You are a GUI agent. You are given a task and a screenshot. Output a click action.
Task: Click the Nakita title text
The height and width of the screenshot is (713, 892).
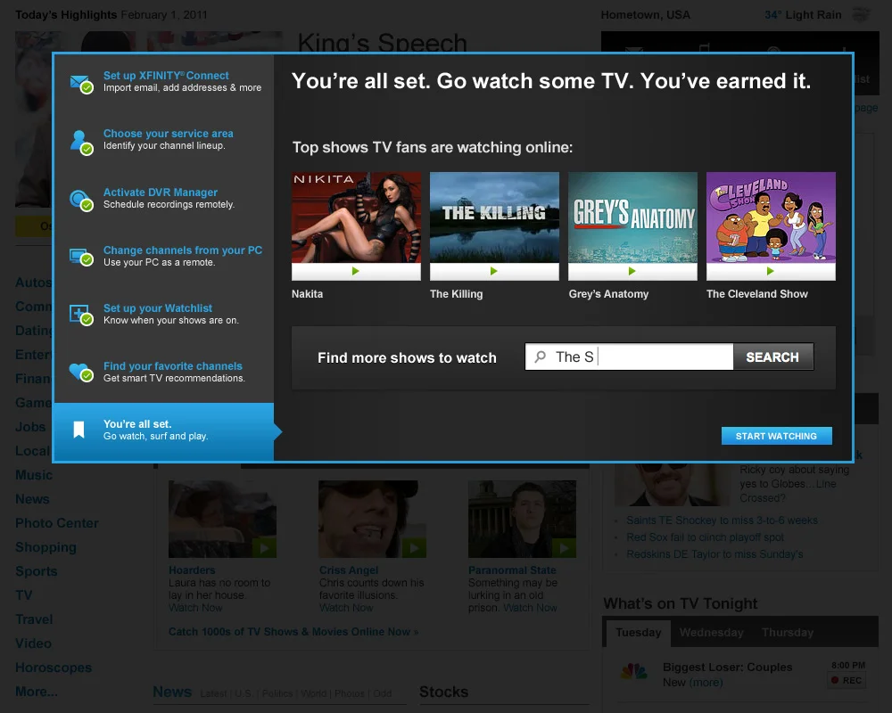(307, 294)
